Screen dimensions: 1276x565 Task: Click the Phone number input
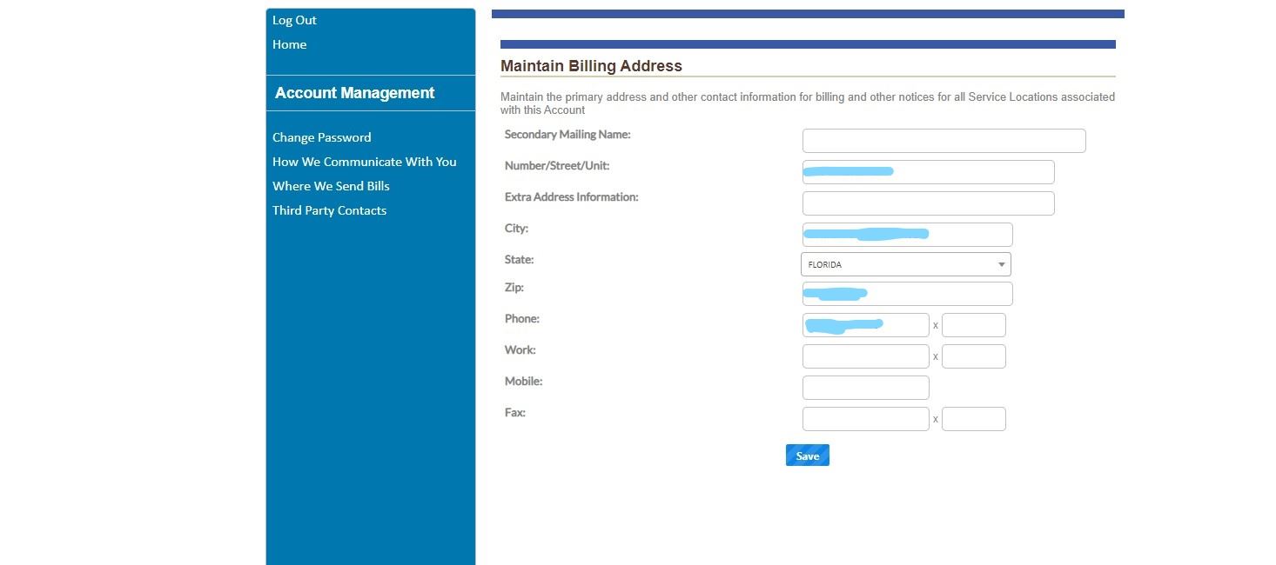point(865,324)
